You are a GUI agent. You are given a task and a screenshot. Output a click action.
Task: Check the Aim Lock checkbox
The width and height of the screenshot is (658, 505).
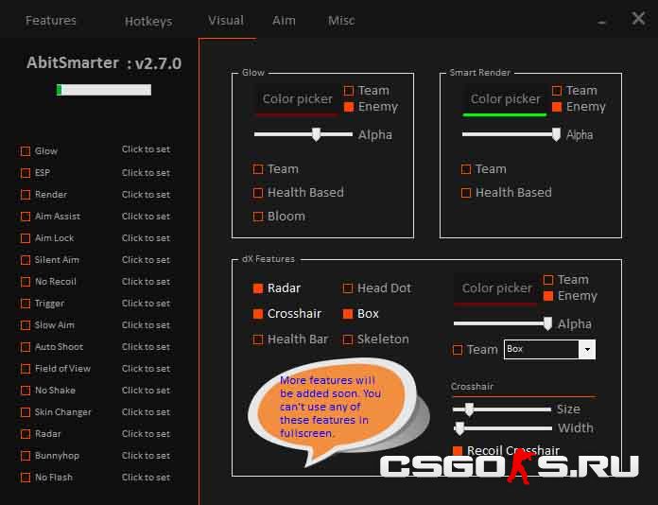(26, 238)
